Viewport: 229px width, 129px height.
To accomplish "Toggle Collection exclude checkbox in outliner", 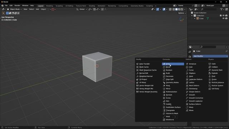I will pos(220,15).
